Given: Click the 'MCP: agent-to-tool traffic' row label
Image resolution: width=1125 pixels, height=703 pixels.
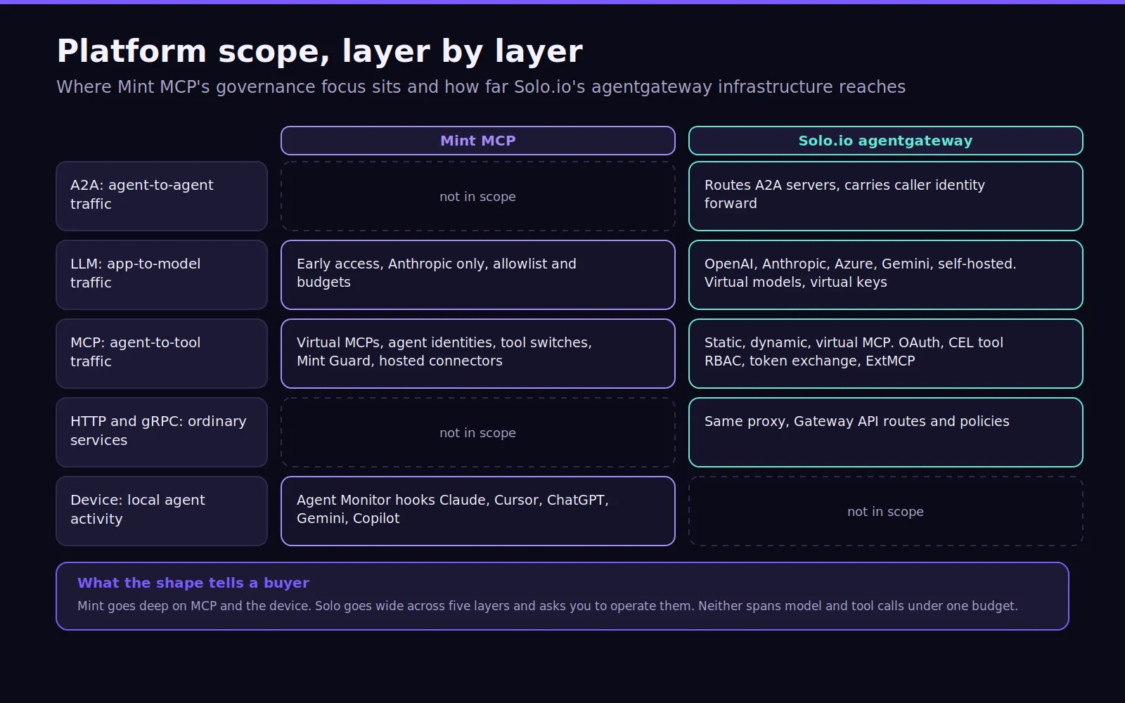Looking at the screenshot, I should coord(162,354).
